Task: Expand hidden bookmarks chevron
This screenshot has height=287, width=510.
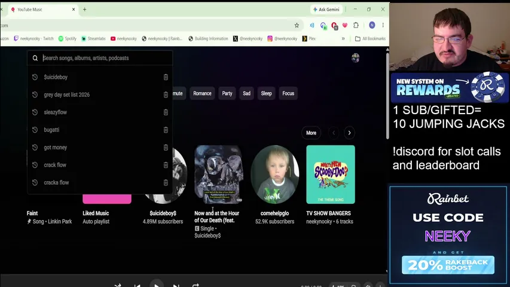Action: (x=343, y=38)
